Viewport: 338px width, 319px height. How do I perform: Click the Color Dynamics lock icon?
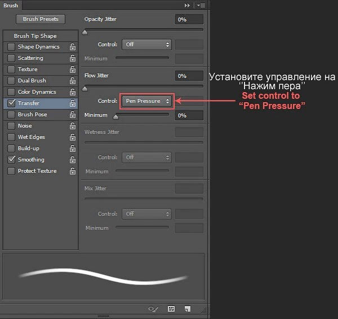click(73, 92)
